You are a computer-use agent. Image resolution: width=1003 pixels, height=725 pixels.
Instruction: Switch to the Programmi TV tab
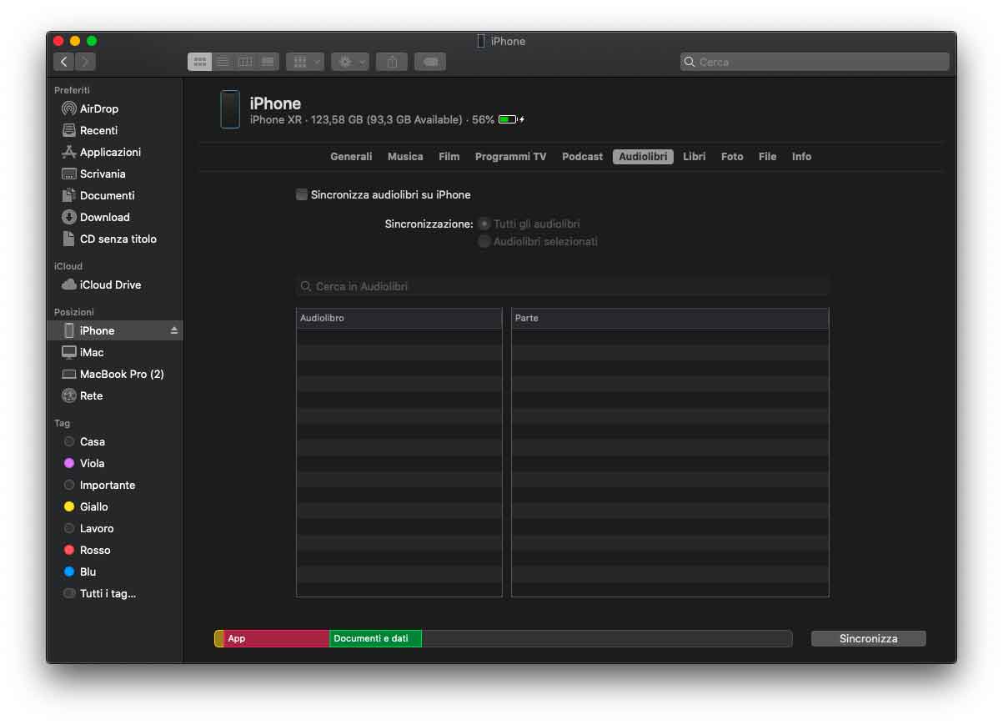click(511, 157)
